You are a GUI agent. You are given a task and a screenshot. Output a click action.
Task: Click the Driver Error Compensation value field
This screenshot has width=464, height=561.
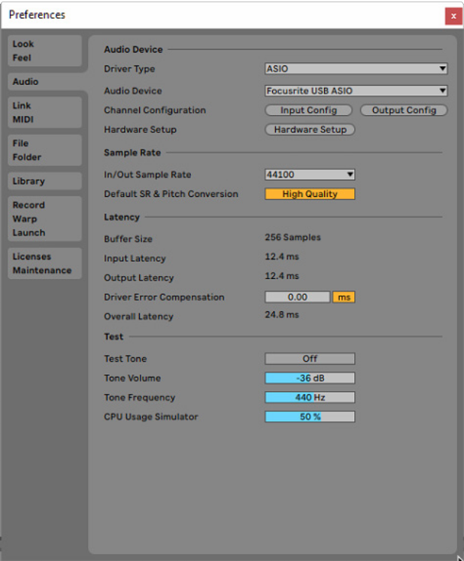tap(297, 297)
